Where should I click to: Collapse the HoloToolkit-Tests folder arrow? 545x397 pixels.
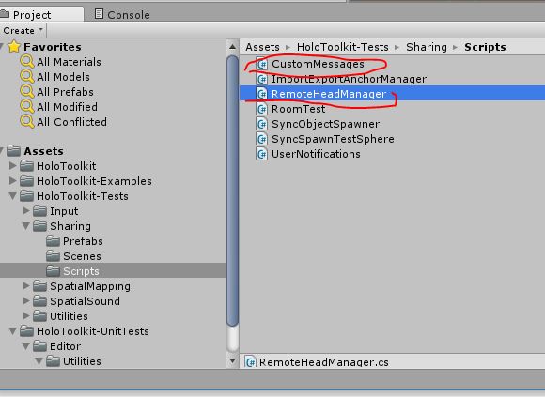[12, 196]
